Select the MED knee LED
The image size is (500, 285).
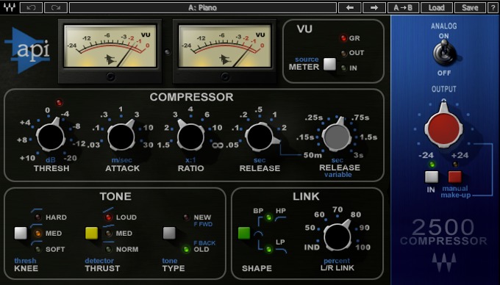tap(38, 233)
